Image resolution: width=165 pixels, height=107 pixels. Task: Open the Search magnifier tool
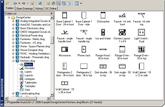[40, 3]
